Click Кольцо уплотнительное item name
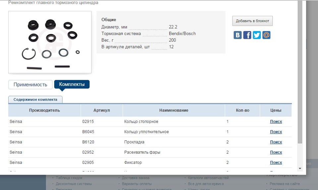 [x=146, y=132]
